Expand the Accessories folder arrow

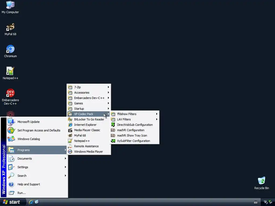(108, 93)
